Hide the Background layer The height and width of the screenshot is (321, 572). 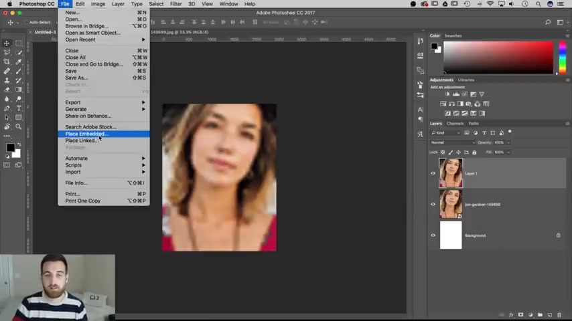point(433,235)
